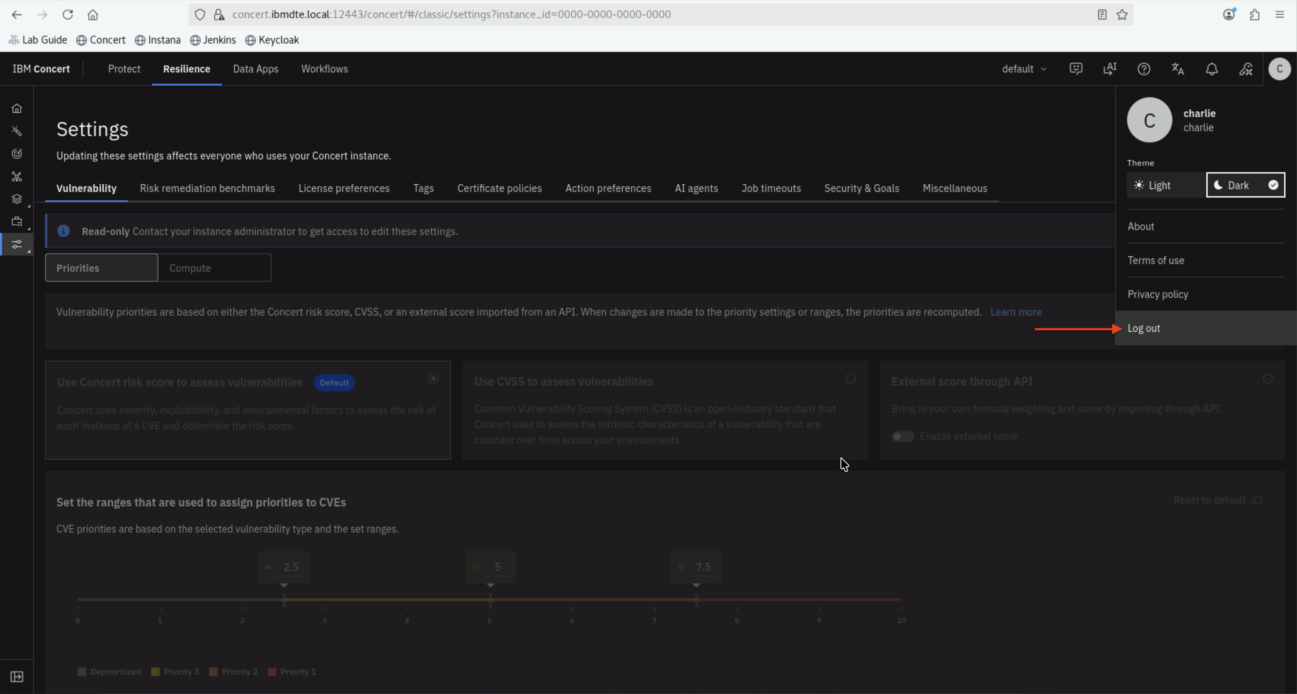Screen dimensions: 1297x694
Task: Open the default instance dropdown
Action: (1024, 68)
